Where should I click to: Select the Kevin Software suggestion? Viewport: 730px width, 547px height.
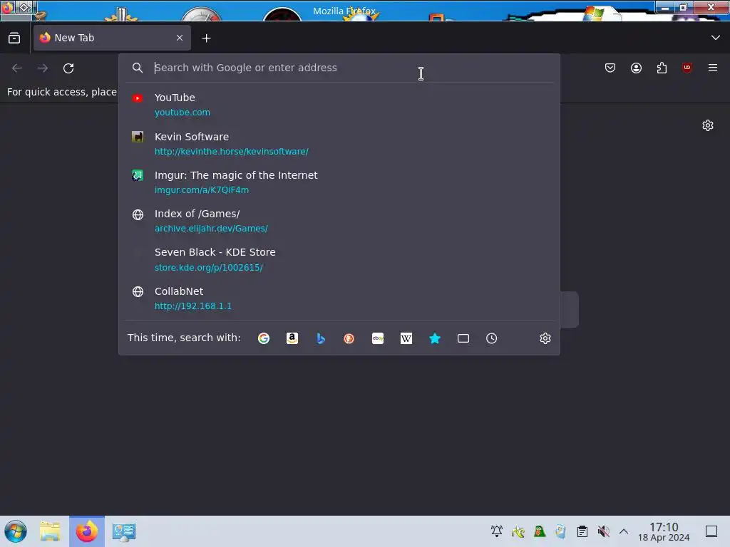click(339, 144)
